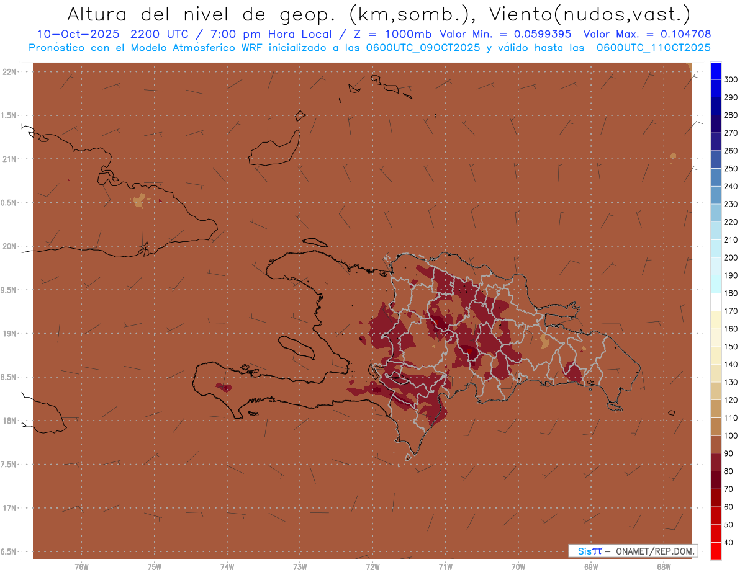Click the colorbar label '50'
Screen dimensions: 745x575
[729, 525]
